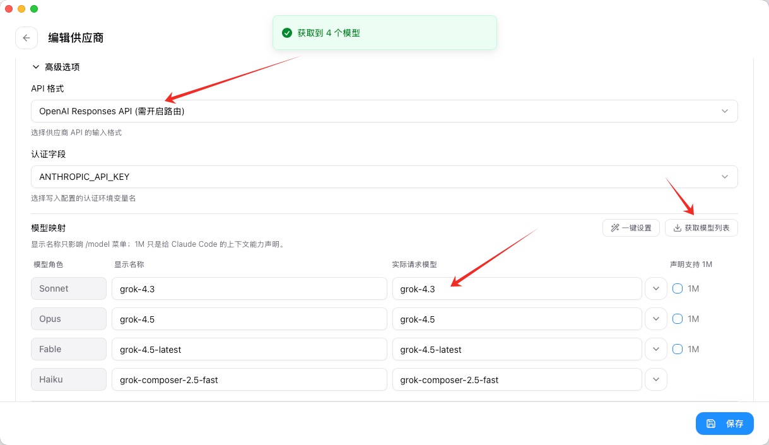Enable 1M support for Sonnet
The width and height of the screenshot is (769, 445).
click(x=678, y=288)
